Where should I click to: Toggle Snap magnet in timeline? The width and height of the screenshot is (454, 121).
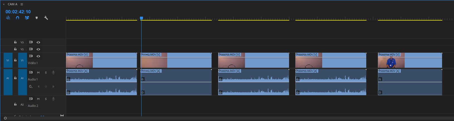(x=18, y=18)
